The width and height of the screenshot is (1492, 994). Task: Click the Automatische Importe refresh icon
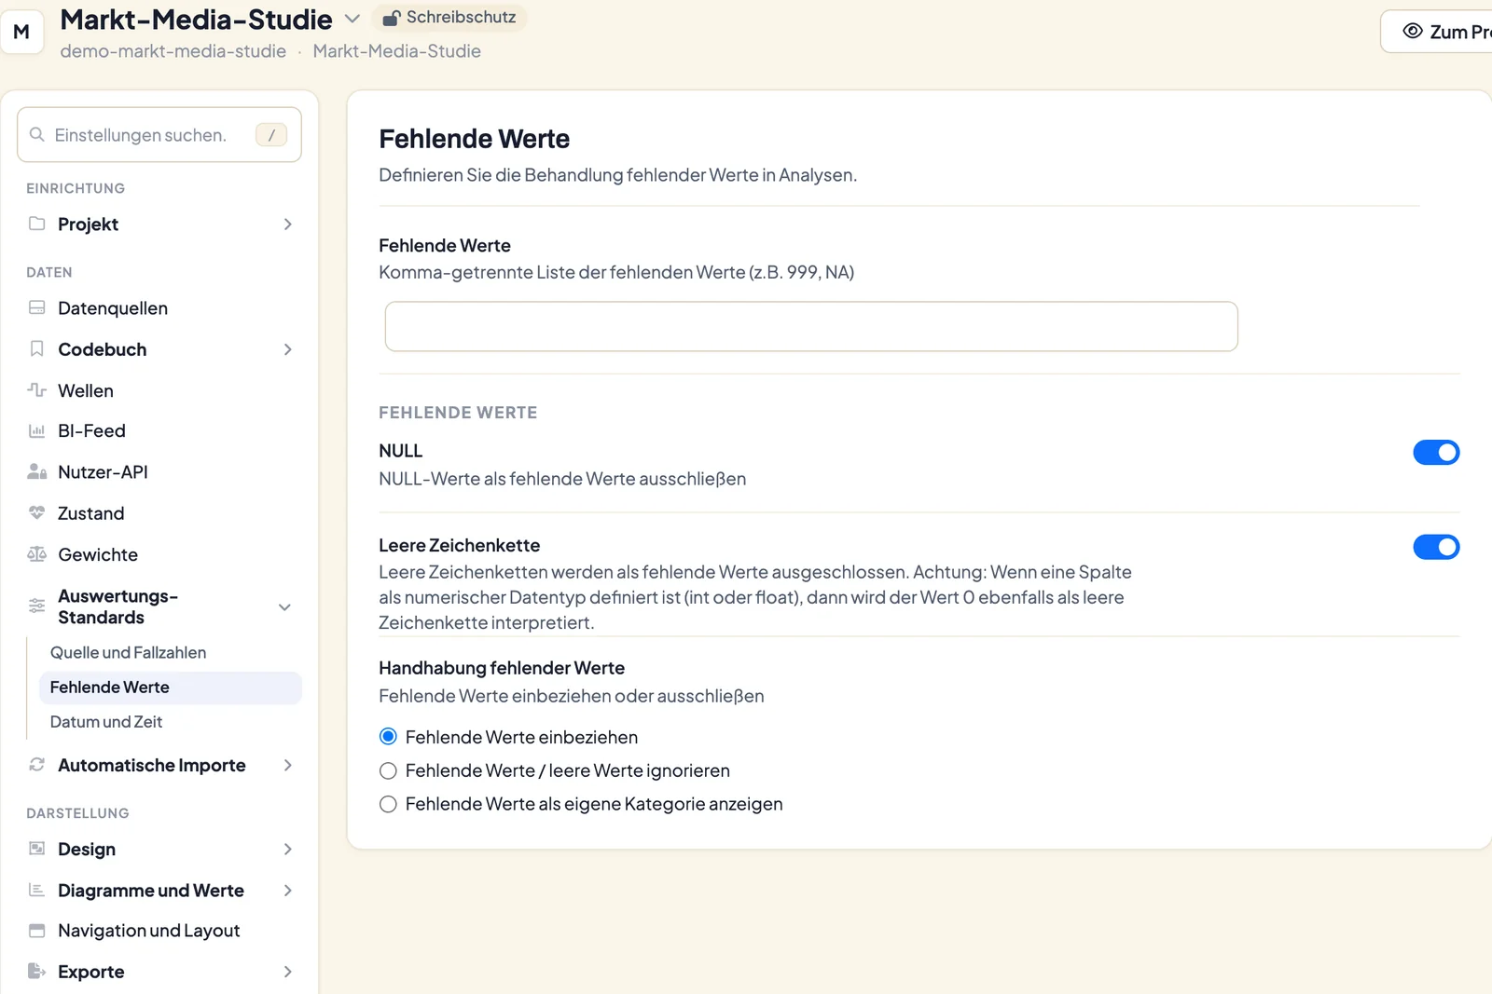coord(37,765)
